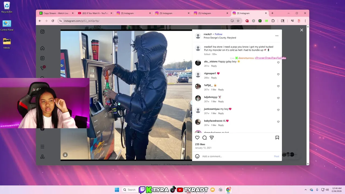This screenshot has width=345, height=194.
Task: Bookmark this page with the star icon
Action: 238,21
